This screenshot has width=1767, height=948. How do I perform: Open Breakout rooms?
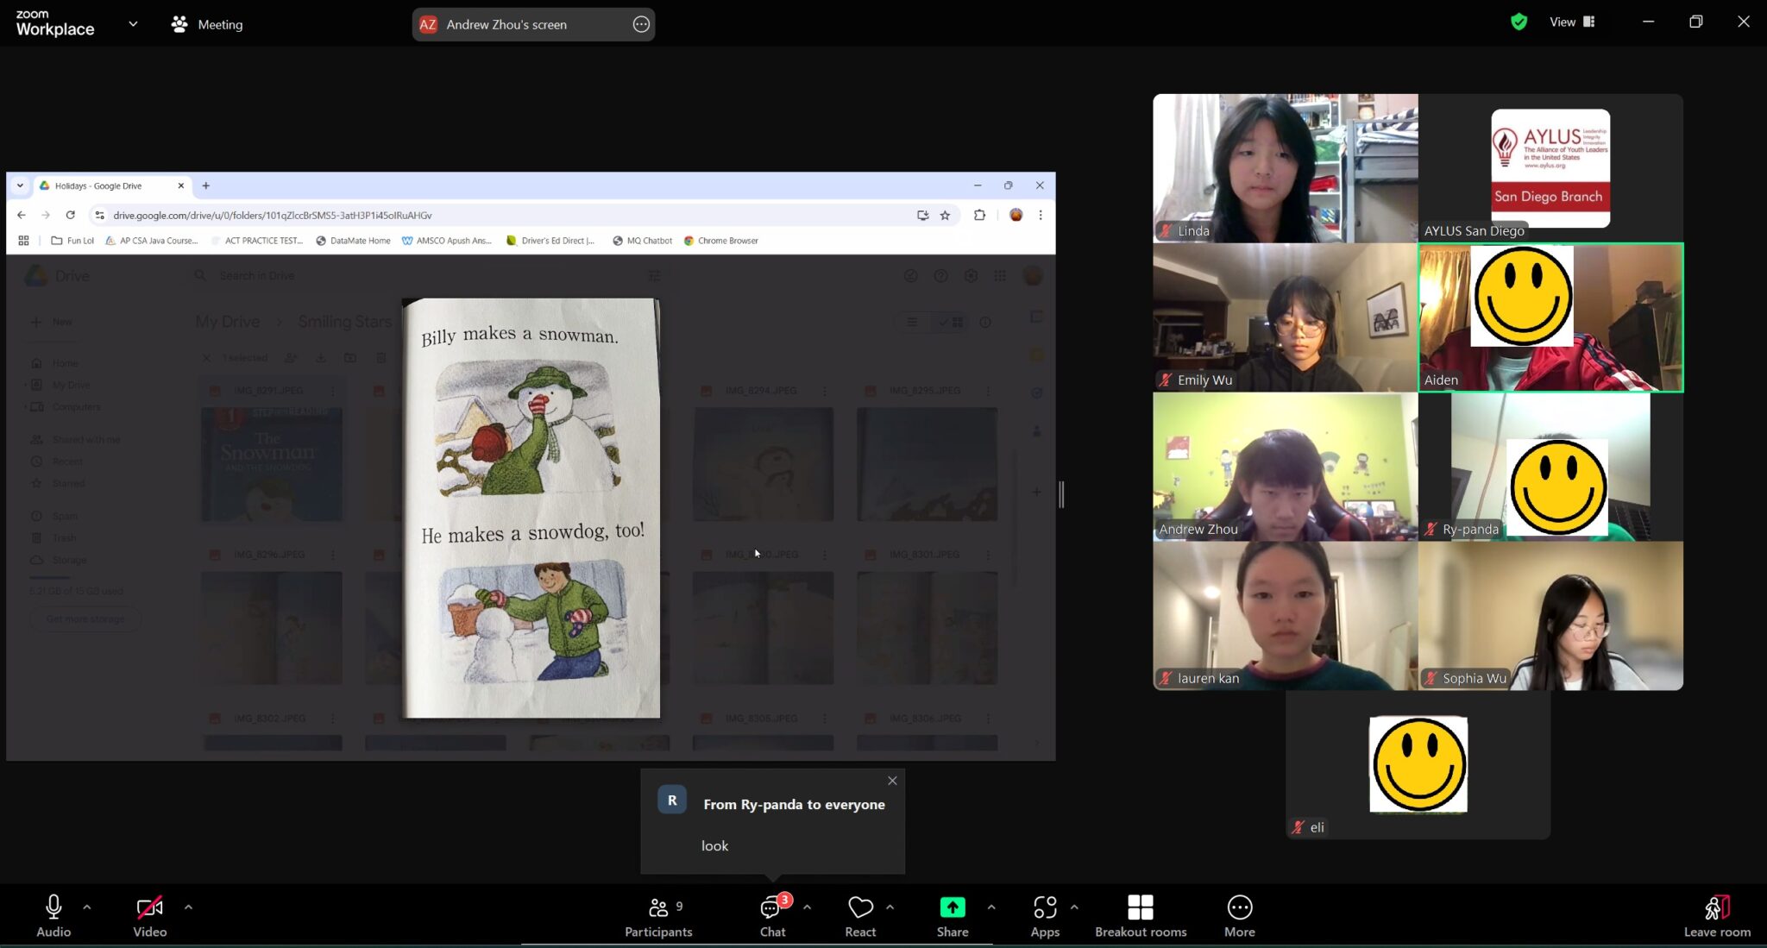1141,916
